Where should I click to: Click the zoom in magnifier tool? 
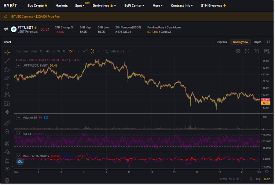click(7, 132)
